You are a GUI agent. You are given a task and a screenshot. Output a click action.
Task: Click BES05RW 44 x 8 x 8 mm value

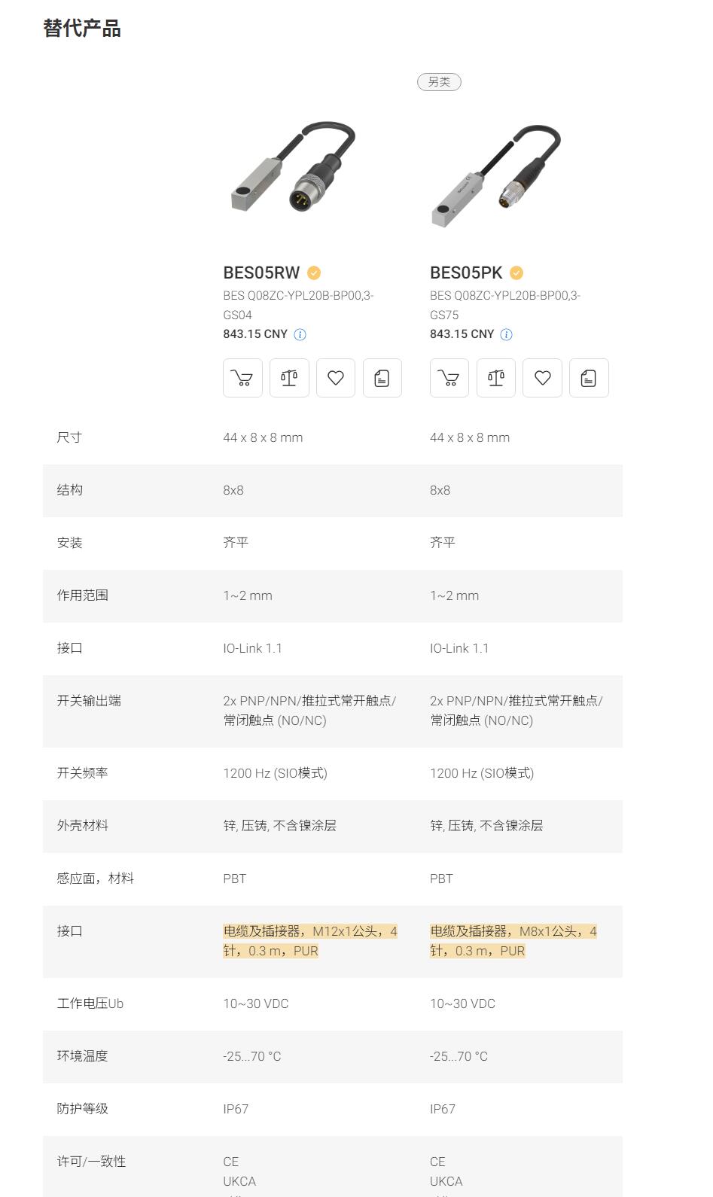[x=263, y=437]
